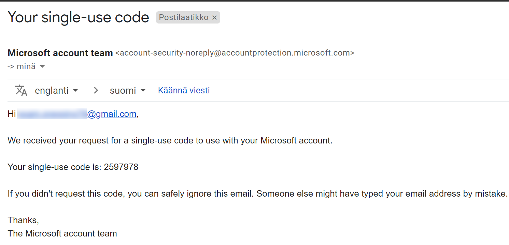Click the Postilaatikko label chip
The width and height of the screenshot is (509, 245).
click(184, 17)
